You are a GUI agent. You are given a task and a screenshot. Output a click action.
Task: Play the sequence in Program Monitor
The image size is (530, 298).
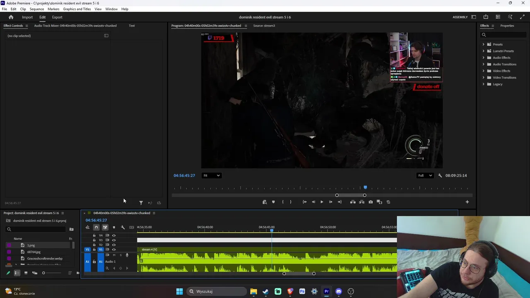point(322,202)
